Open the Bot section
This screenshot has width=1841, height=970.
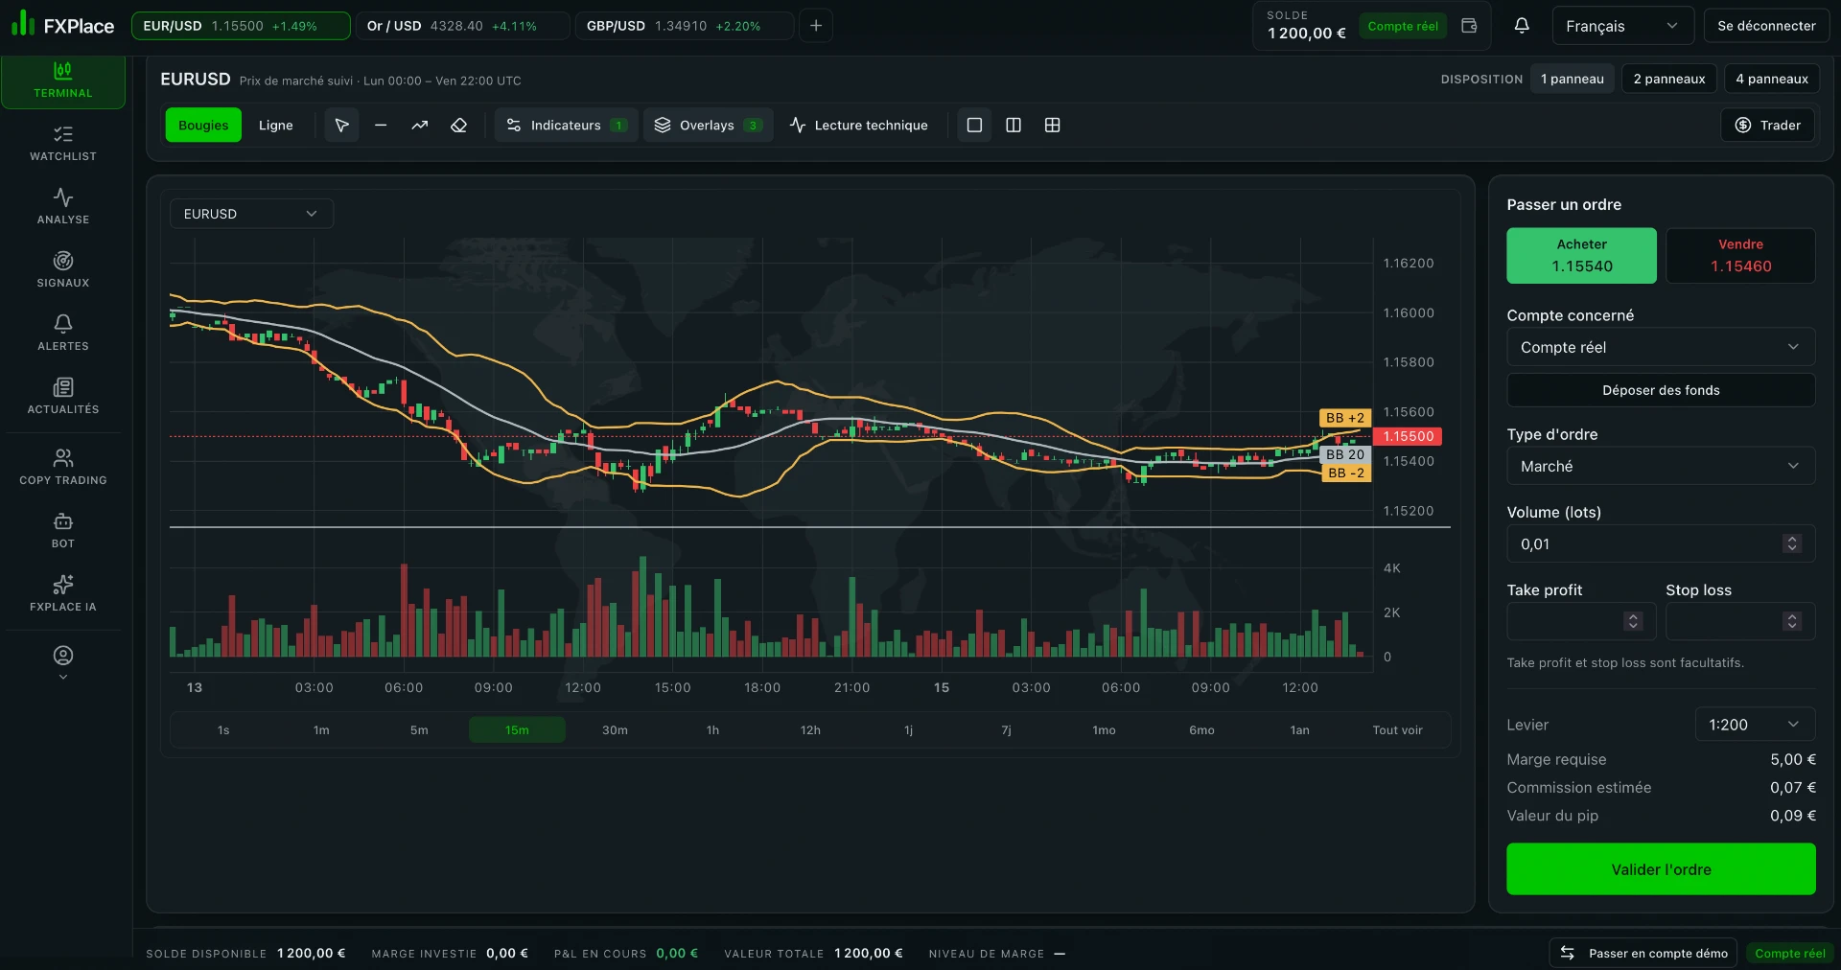[63, 530]
